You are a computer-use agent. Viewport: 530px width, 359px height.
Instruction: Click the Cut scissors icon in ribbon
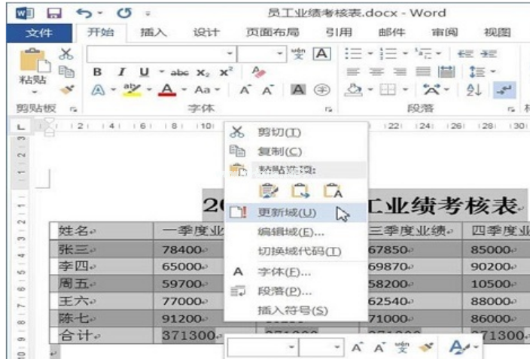(x=65, y=54)
